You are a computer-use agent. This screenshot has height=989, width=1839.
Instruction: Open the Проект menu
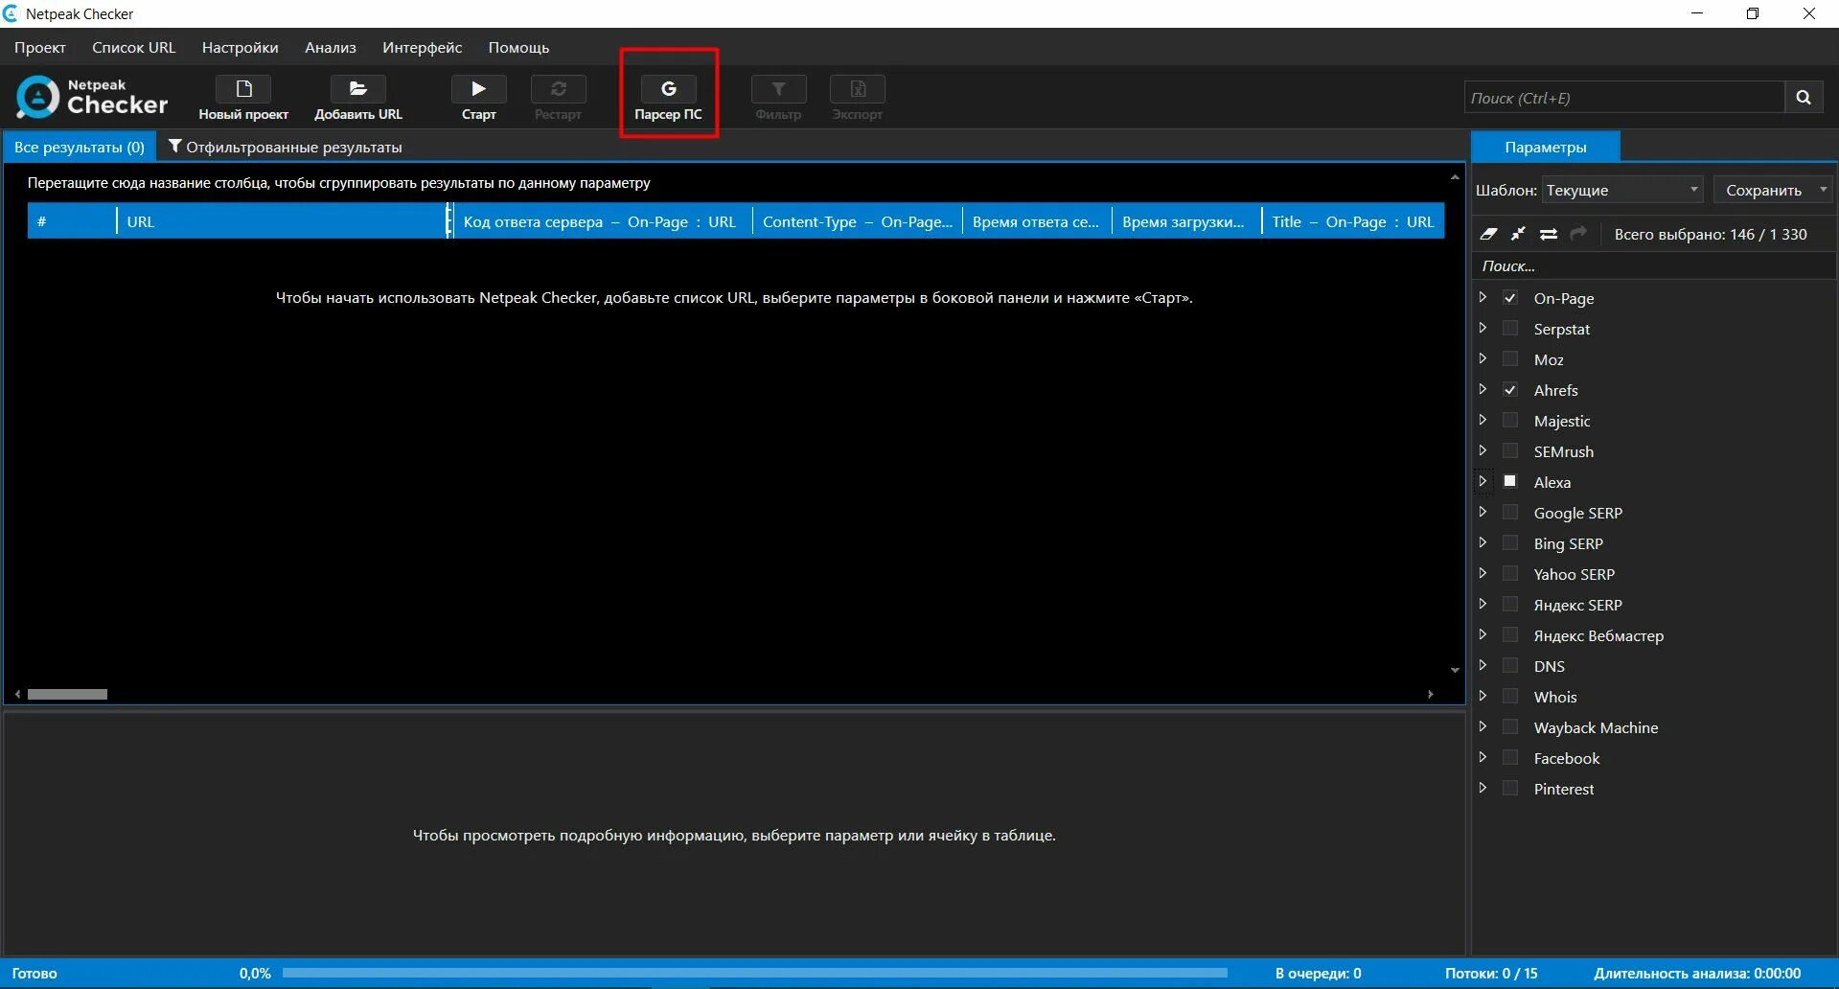(x=40, y=48)
